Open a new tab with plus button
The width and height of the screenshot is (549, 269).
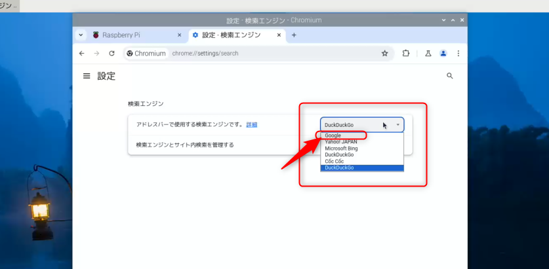[294, 35]
